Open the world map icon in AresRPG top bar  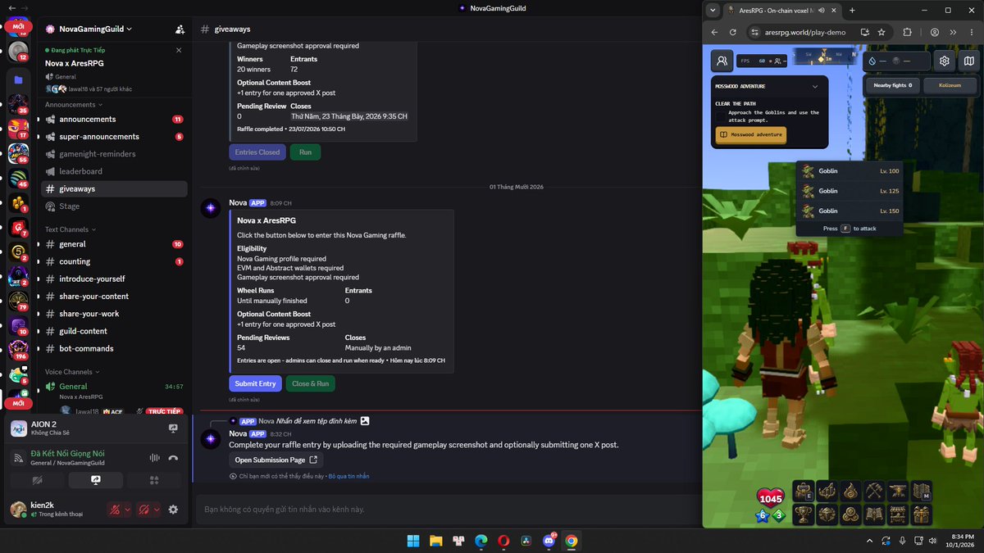click(x=969, y=61)
